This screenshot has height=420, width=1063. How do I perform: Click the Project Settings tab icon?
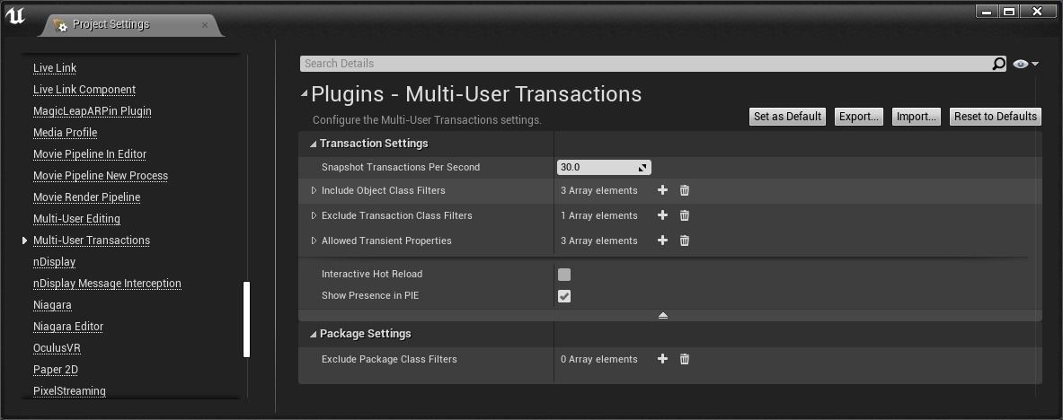61,25
